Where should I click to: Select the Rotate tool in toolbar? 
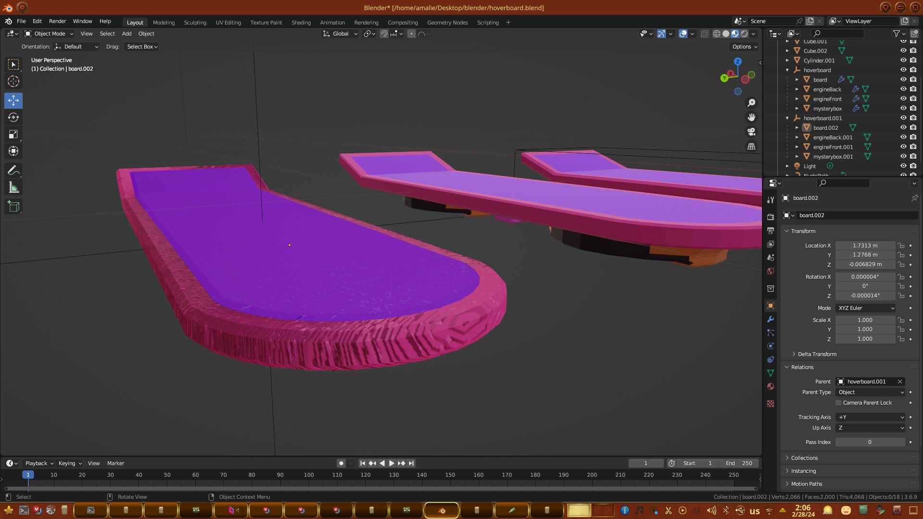13,118
